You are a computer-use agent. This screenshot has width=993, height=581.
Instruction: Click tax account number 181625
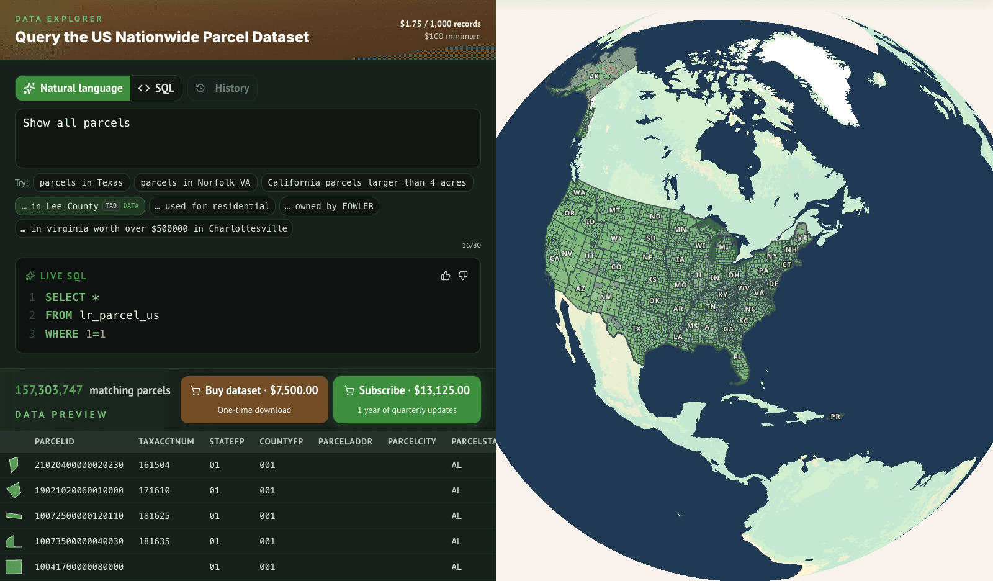(x=155, y=516)
